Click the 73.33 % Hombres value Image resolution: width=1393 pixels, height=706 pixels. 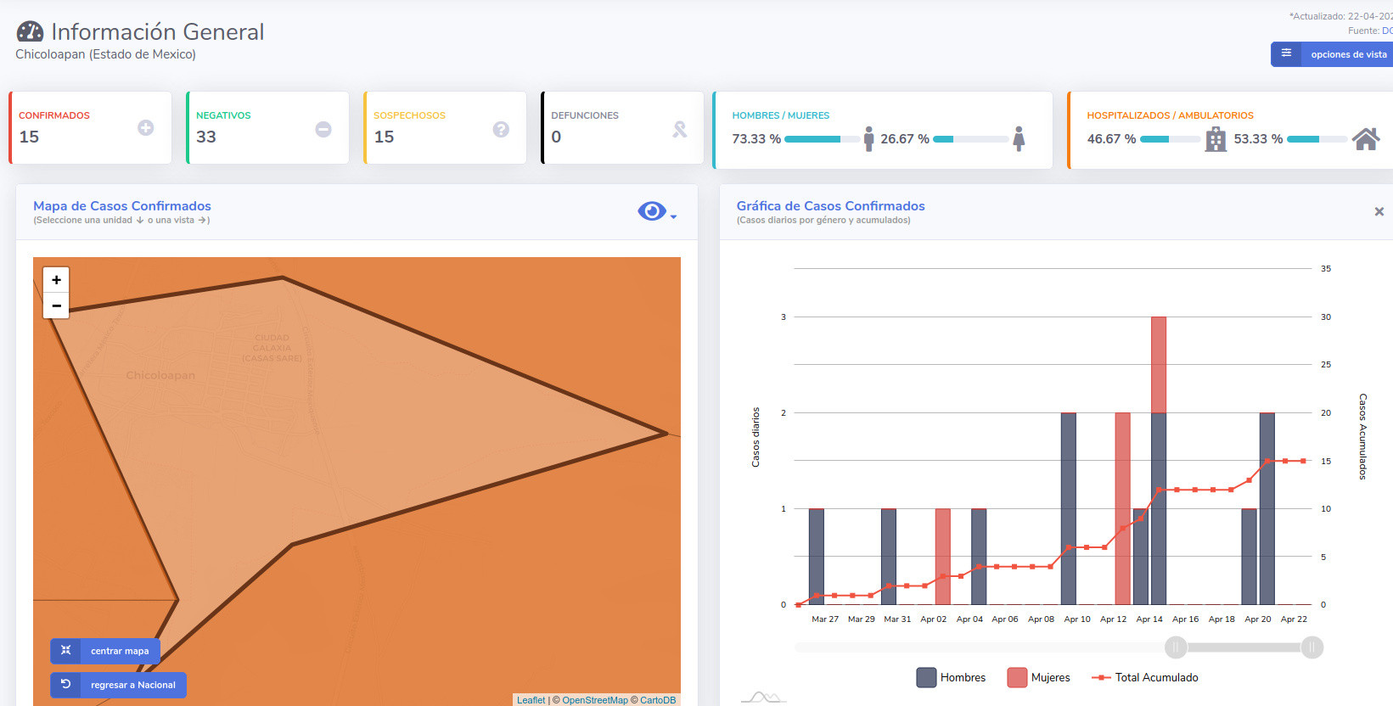point(756,138)
